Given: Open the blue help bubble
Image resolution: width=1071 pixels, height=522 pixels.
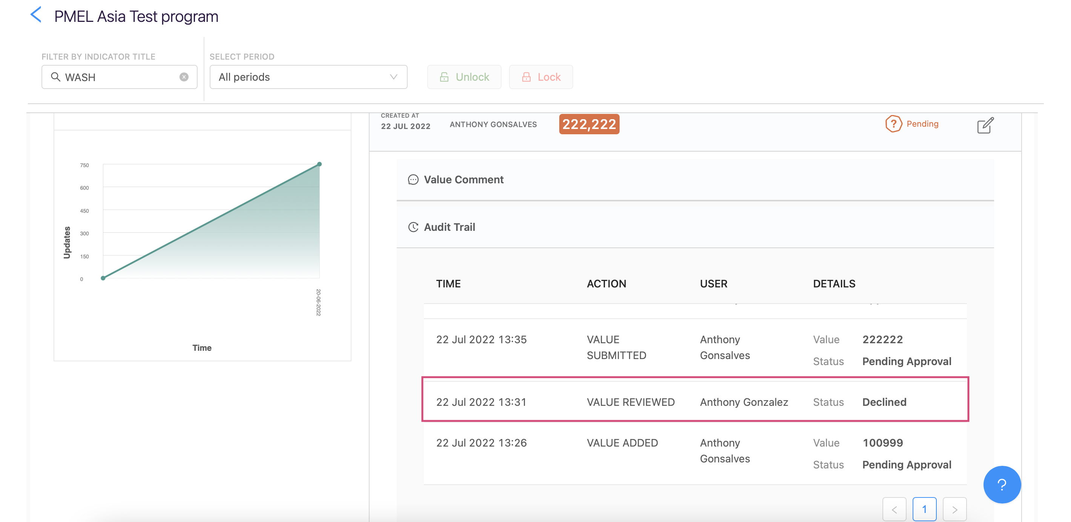Looking at the screenshot, I should click(x=1002, y=484).
